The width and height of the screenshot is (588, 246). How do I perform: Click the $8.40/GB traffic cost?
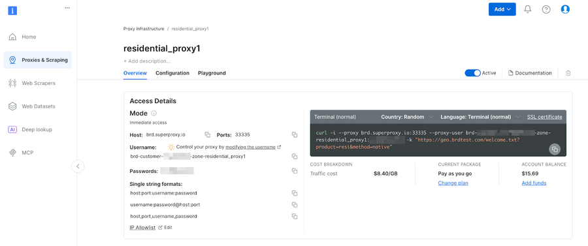tap(385, 174)
